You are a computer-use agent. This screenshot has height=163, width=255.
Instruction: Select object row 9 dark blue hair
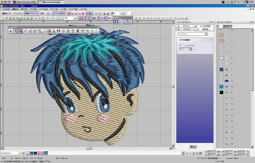click(x=234, y=81)
